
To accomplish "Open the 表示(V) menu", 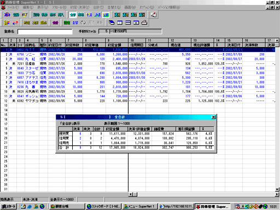I will pyautogui.click(x=43, y=8).
